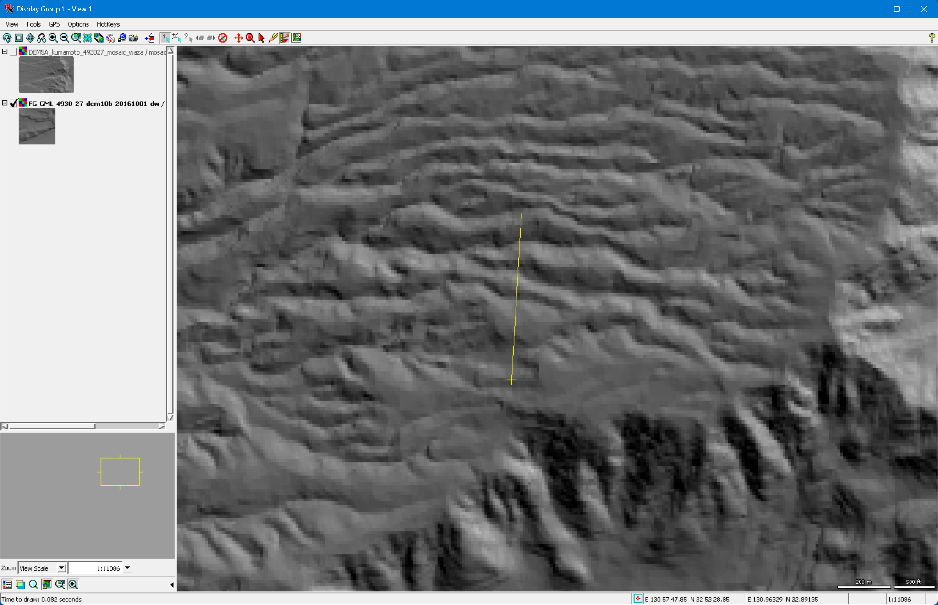Viewport: 938px width, 605px height.
Task: Open the region tools map icon
Action: pyautogui.click(x=296, y=38)
